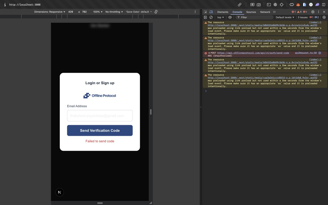328x205 pixels.
Task: Open the Default levels dropdown
Action: tap(285, 17)
